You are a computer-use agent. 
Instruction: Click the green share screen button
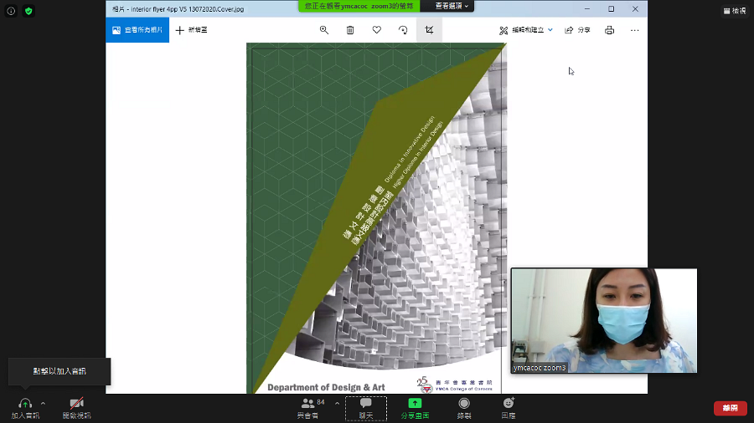(415, 408)
